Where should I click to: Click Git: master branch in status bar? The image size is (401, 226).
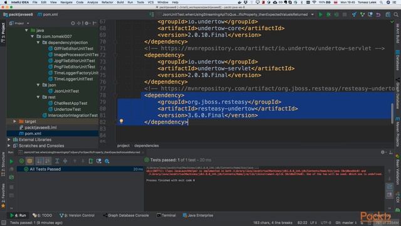[x=346, y=223]
